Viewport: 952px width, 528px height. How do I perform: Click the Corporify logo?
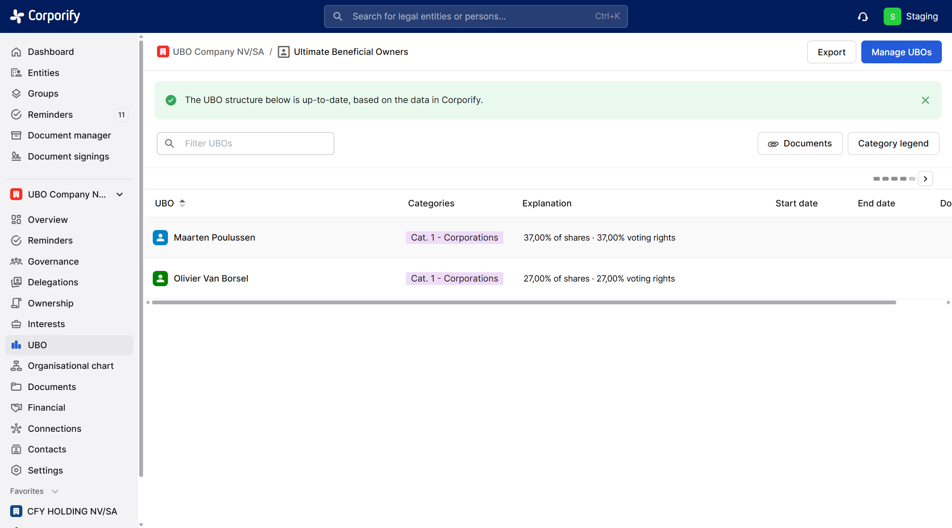45,16
